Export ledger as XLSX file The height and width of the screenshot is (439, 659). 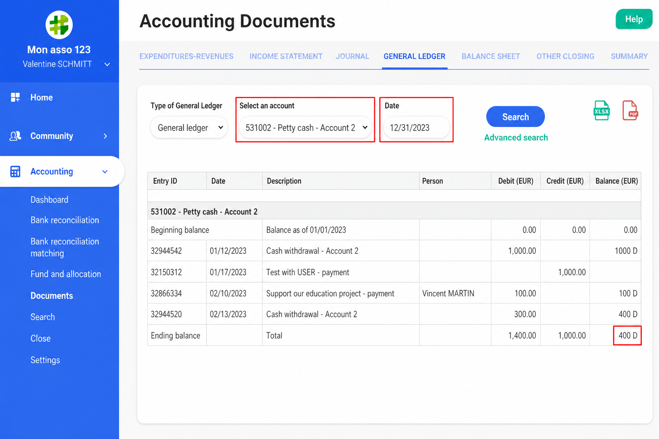click(602, 111)
